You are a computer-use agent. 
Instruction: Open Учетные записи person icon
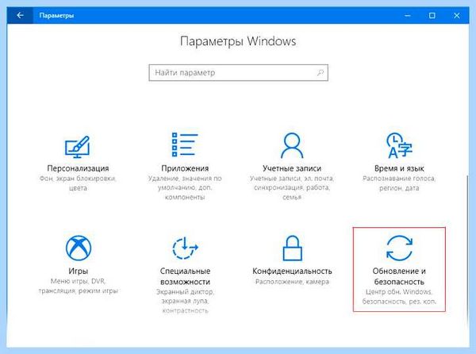292,145
